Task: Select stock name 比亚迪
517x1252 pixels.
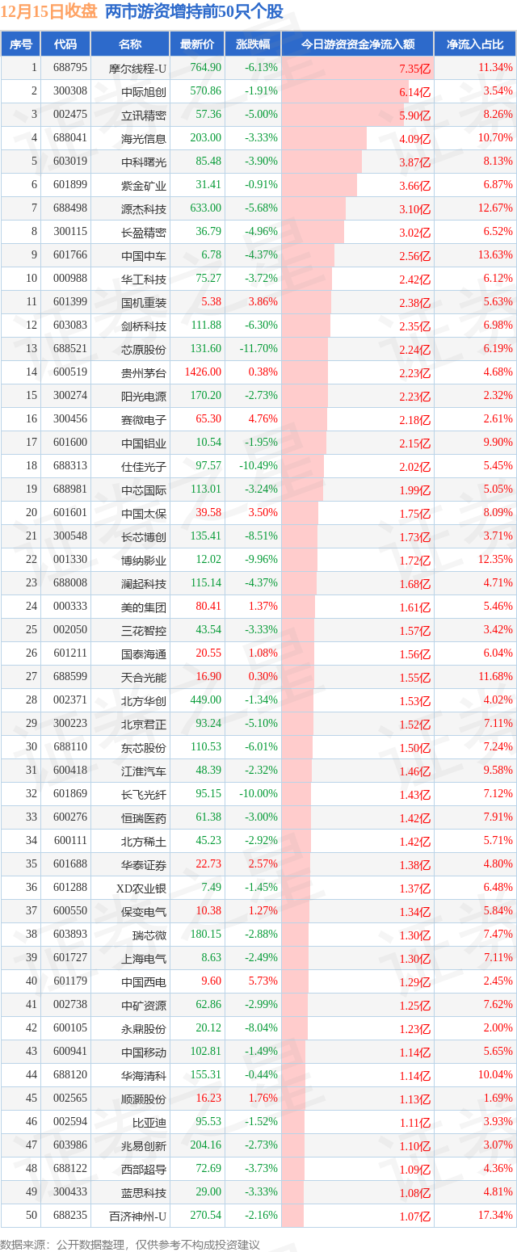Action: (149, 1122)
